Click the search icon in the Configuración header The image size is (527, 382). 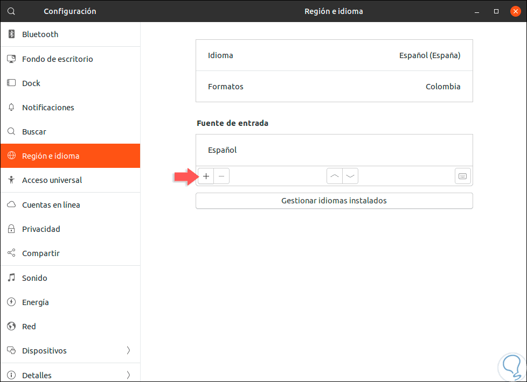(11, 11)
